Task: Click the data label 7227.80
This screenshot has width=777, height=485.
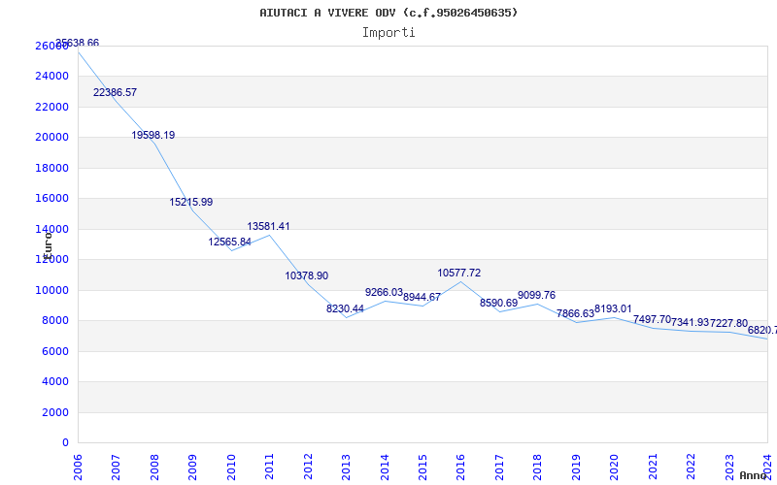Action: tap(729, 324)
